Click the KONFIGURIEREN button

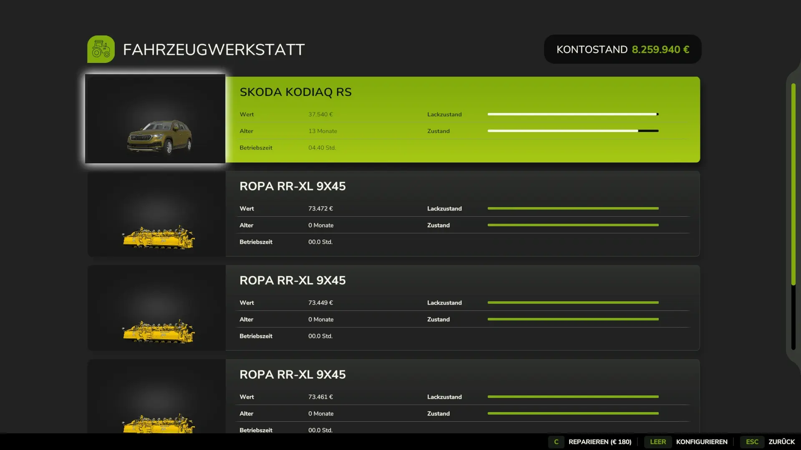coord(701,442)
